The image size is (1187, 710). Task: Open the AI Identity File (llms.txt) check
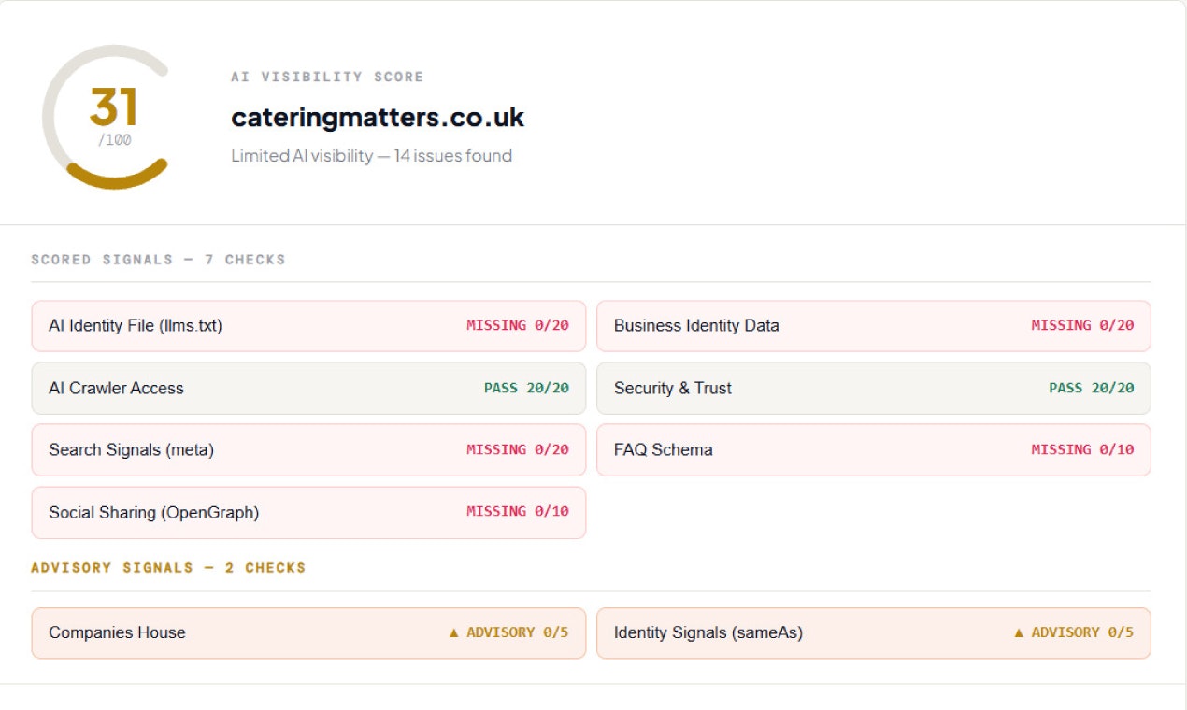click(308, 326)
